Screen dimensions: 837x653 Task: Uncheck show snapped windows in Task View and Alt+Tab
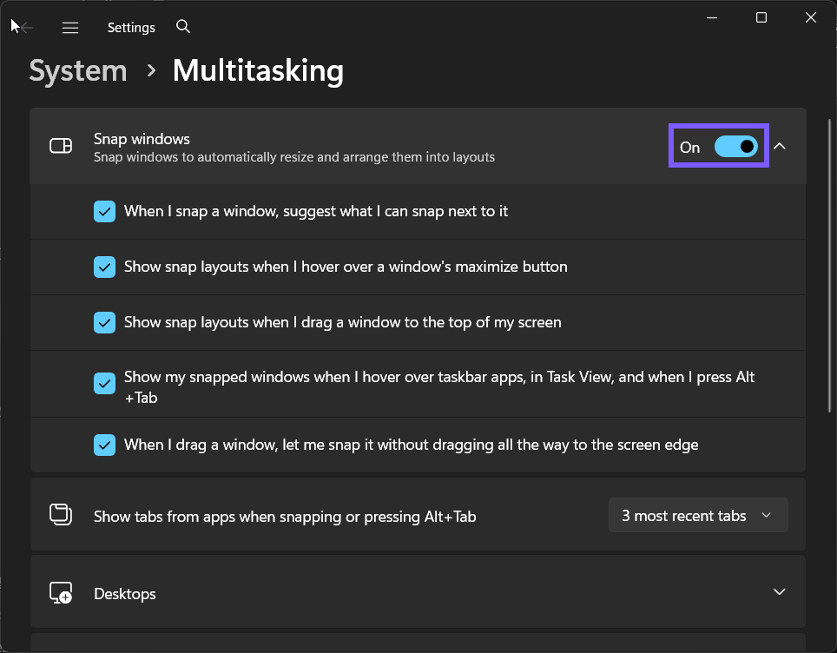click(x=104, y=383)
